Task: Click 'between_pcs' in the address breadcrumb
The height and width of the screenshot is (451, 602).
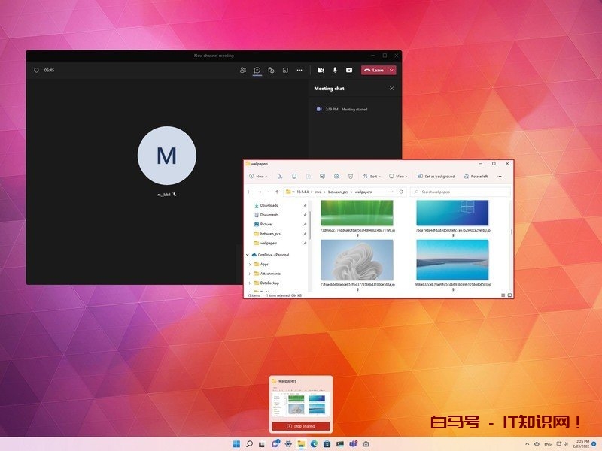Action: tap(338, 192)
